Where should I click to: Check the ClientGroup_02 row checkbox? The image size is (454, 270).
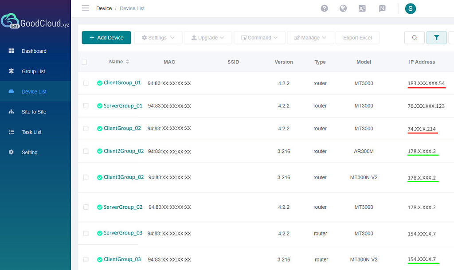[86, 128]
